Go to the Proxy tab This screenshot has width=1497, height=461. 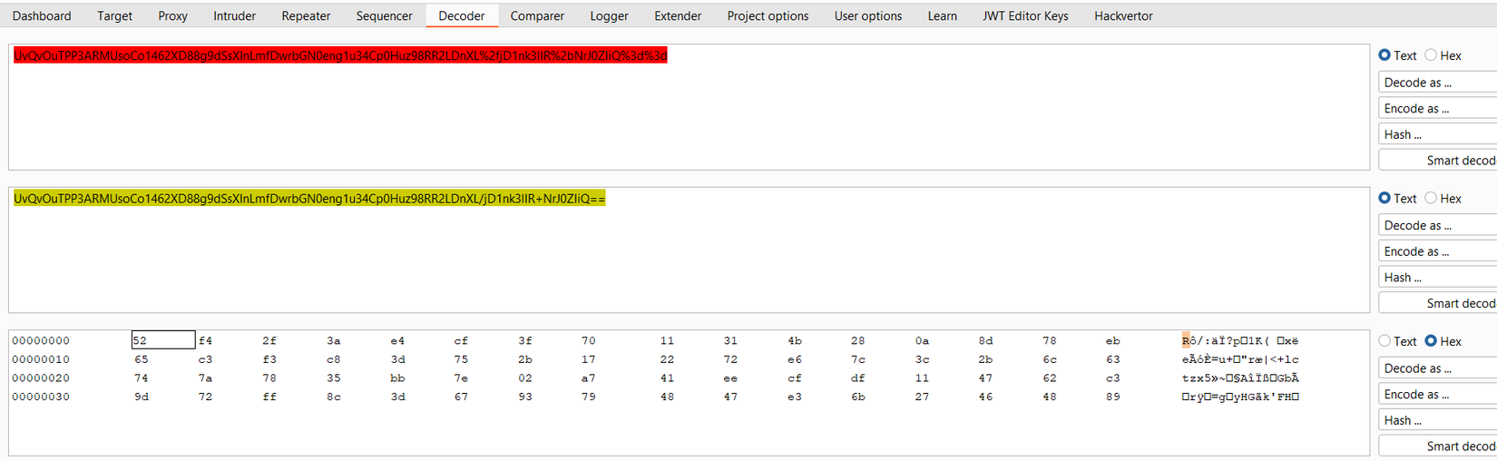(x=172, y=15)
